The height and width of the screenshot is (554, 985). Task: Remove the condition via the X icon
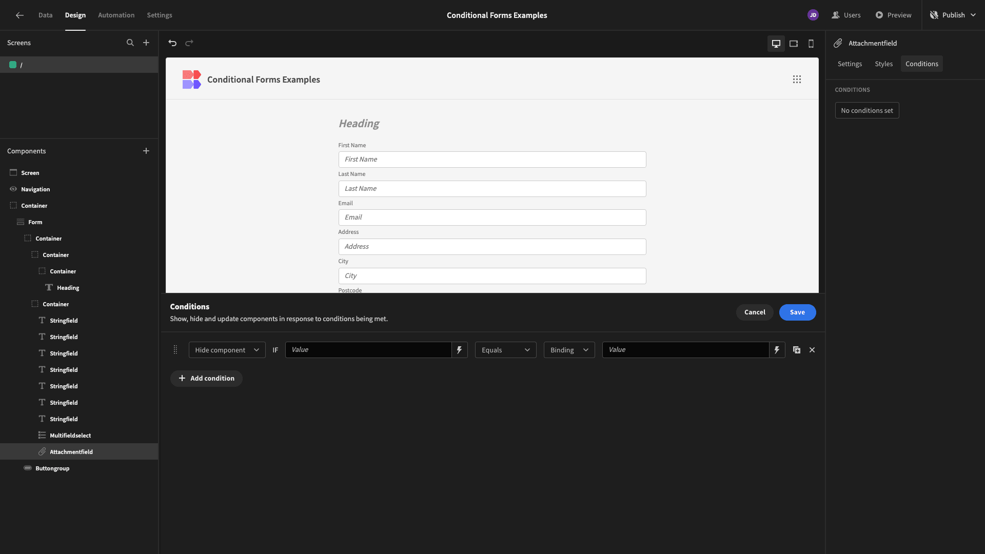click(812, 349)
